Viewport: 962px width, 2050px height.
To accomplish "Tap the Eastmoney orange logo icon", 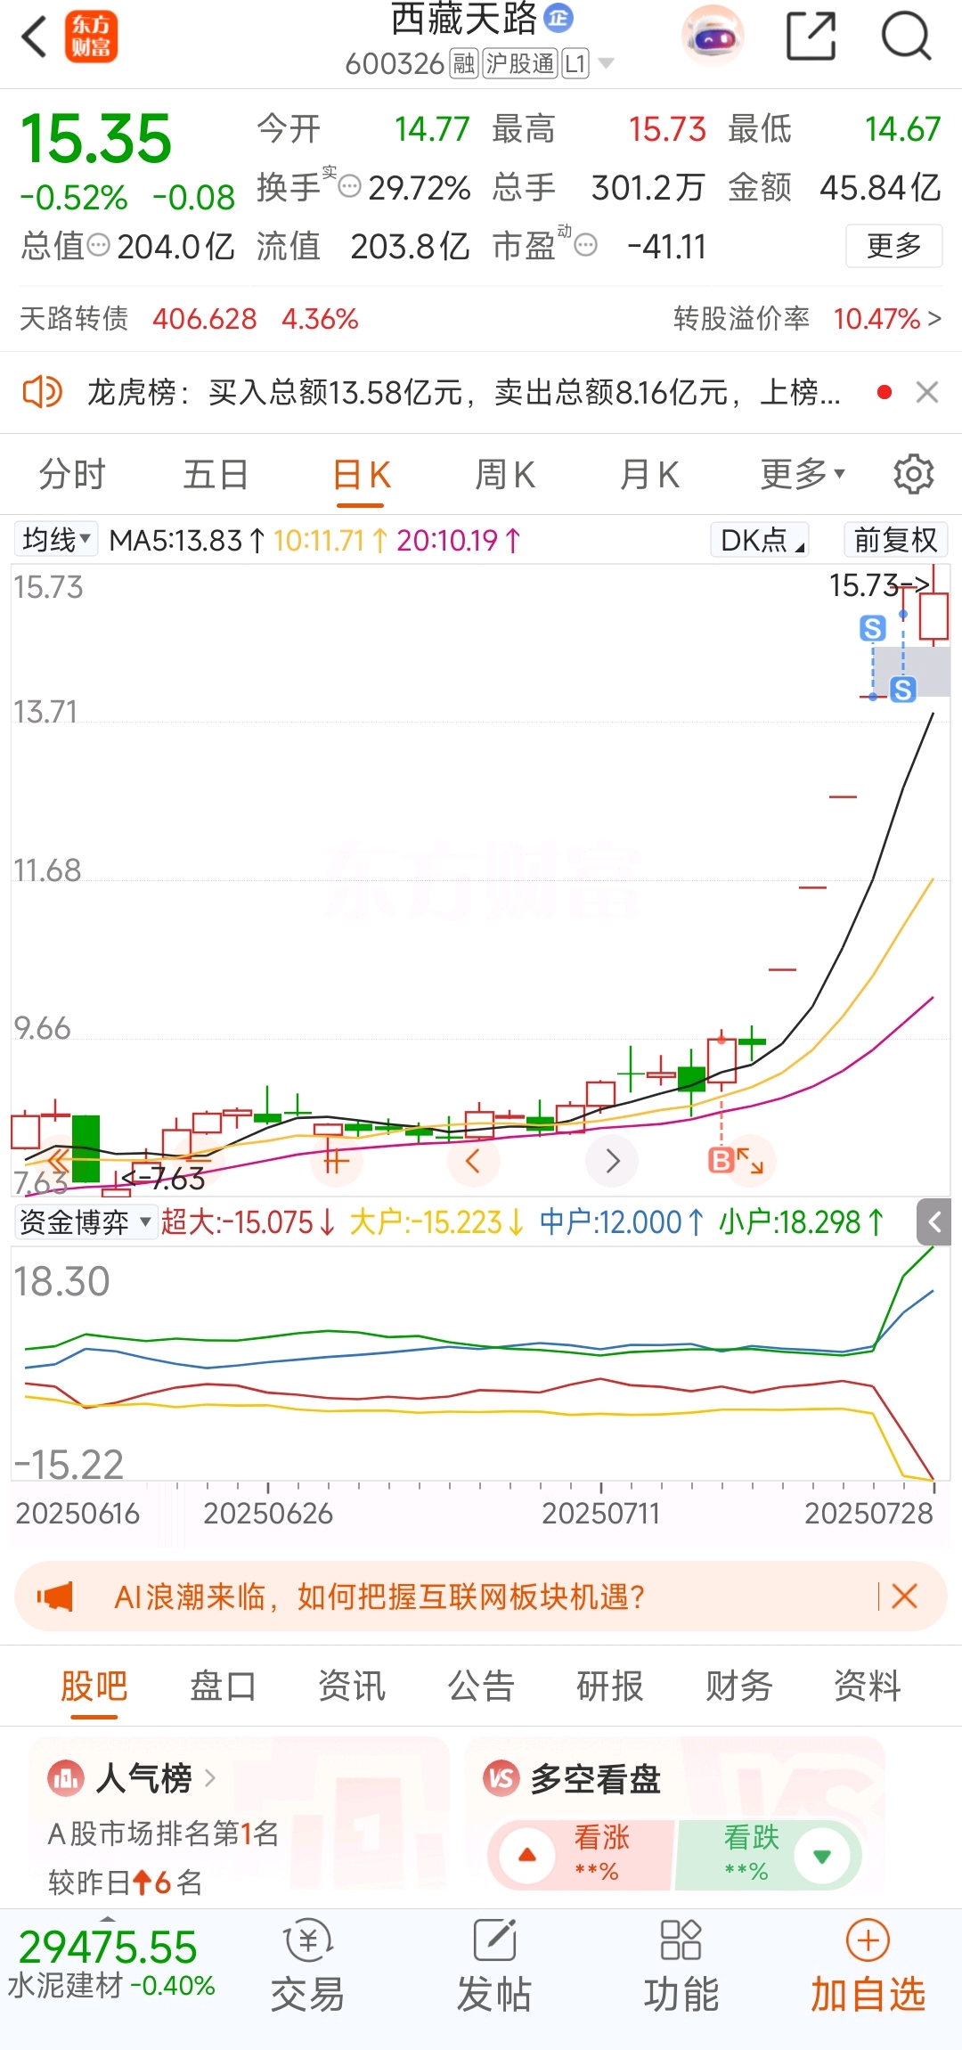I will tap(91, 37).
